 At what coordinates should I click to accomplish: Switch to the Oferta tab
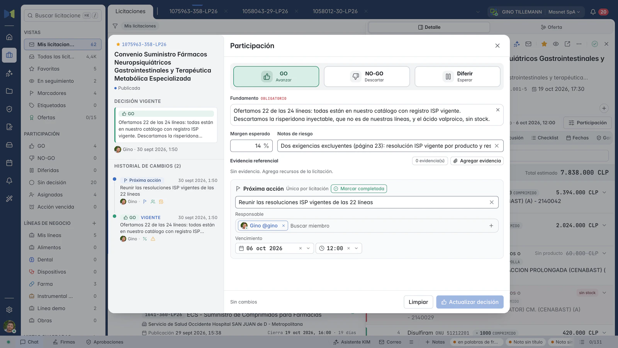click(x=551, y=27)
